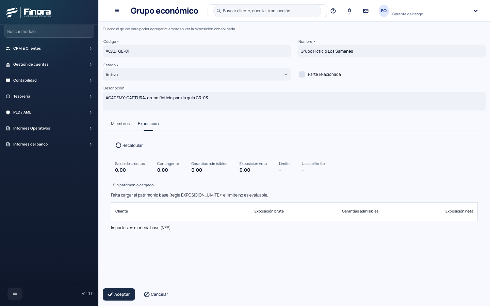The height and width of the screenshot is (306, 490).
Task: Click the PLD / AML shield icon
Action: [8, 113]
